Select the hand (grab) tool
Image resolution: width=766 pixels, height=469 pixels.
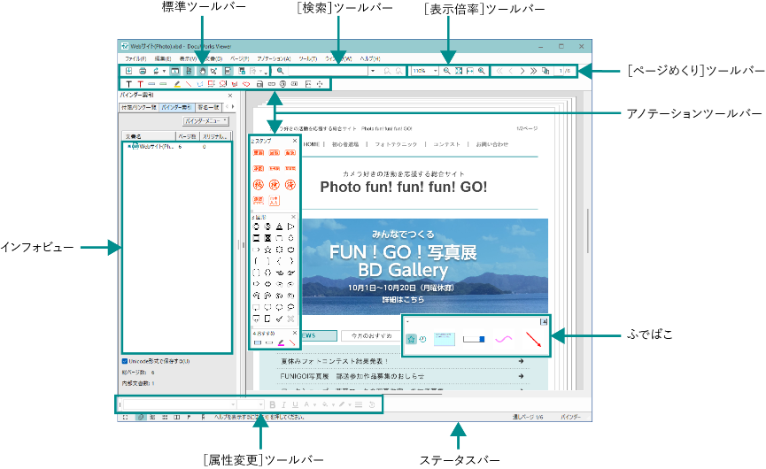click(x=202, y=71)
